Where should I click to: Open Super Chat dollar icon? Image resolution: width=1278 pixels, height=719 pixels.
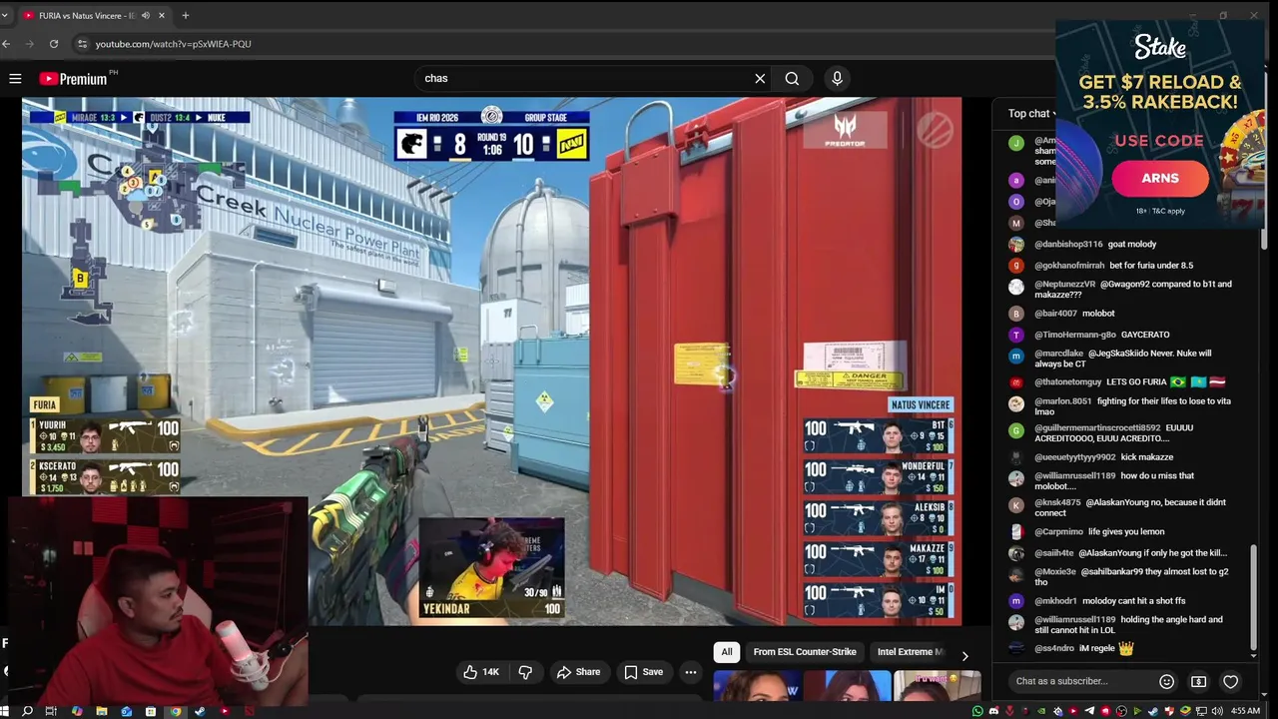click(x=1198, y=681)
